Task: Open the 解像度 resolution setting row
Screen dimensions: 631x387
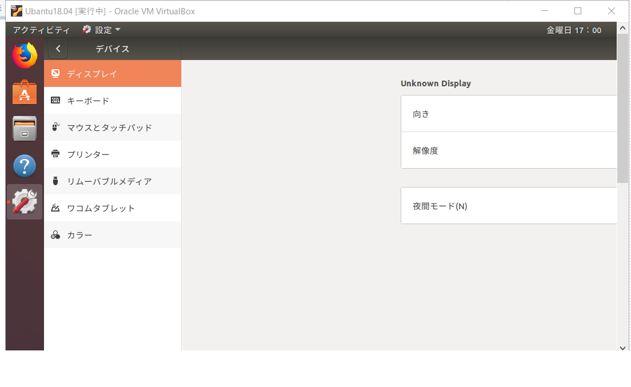Action: click(x=509, y=150)
